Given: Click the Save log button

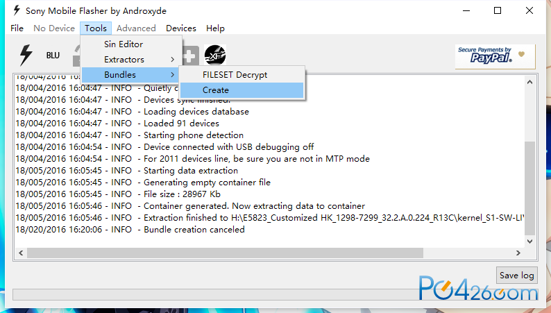Looking at the screenshot, I should click(x=516, y=276).
